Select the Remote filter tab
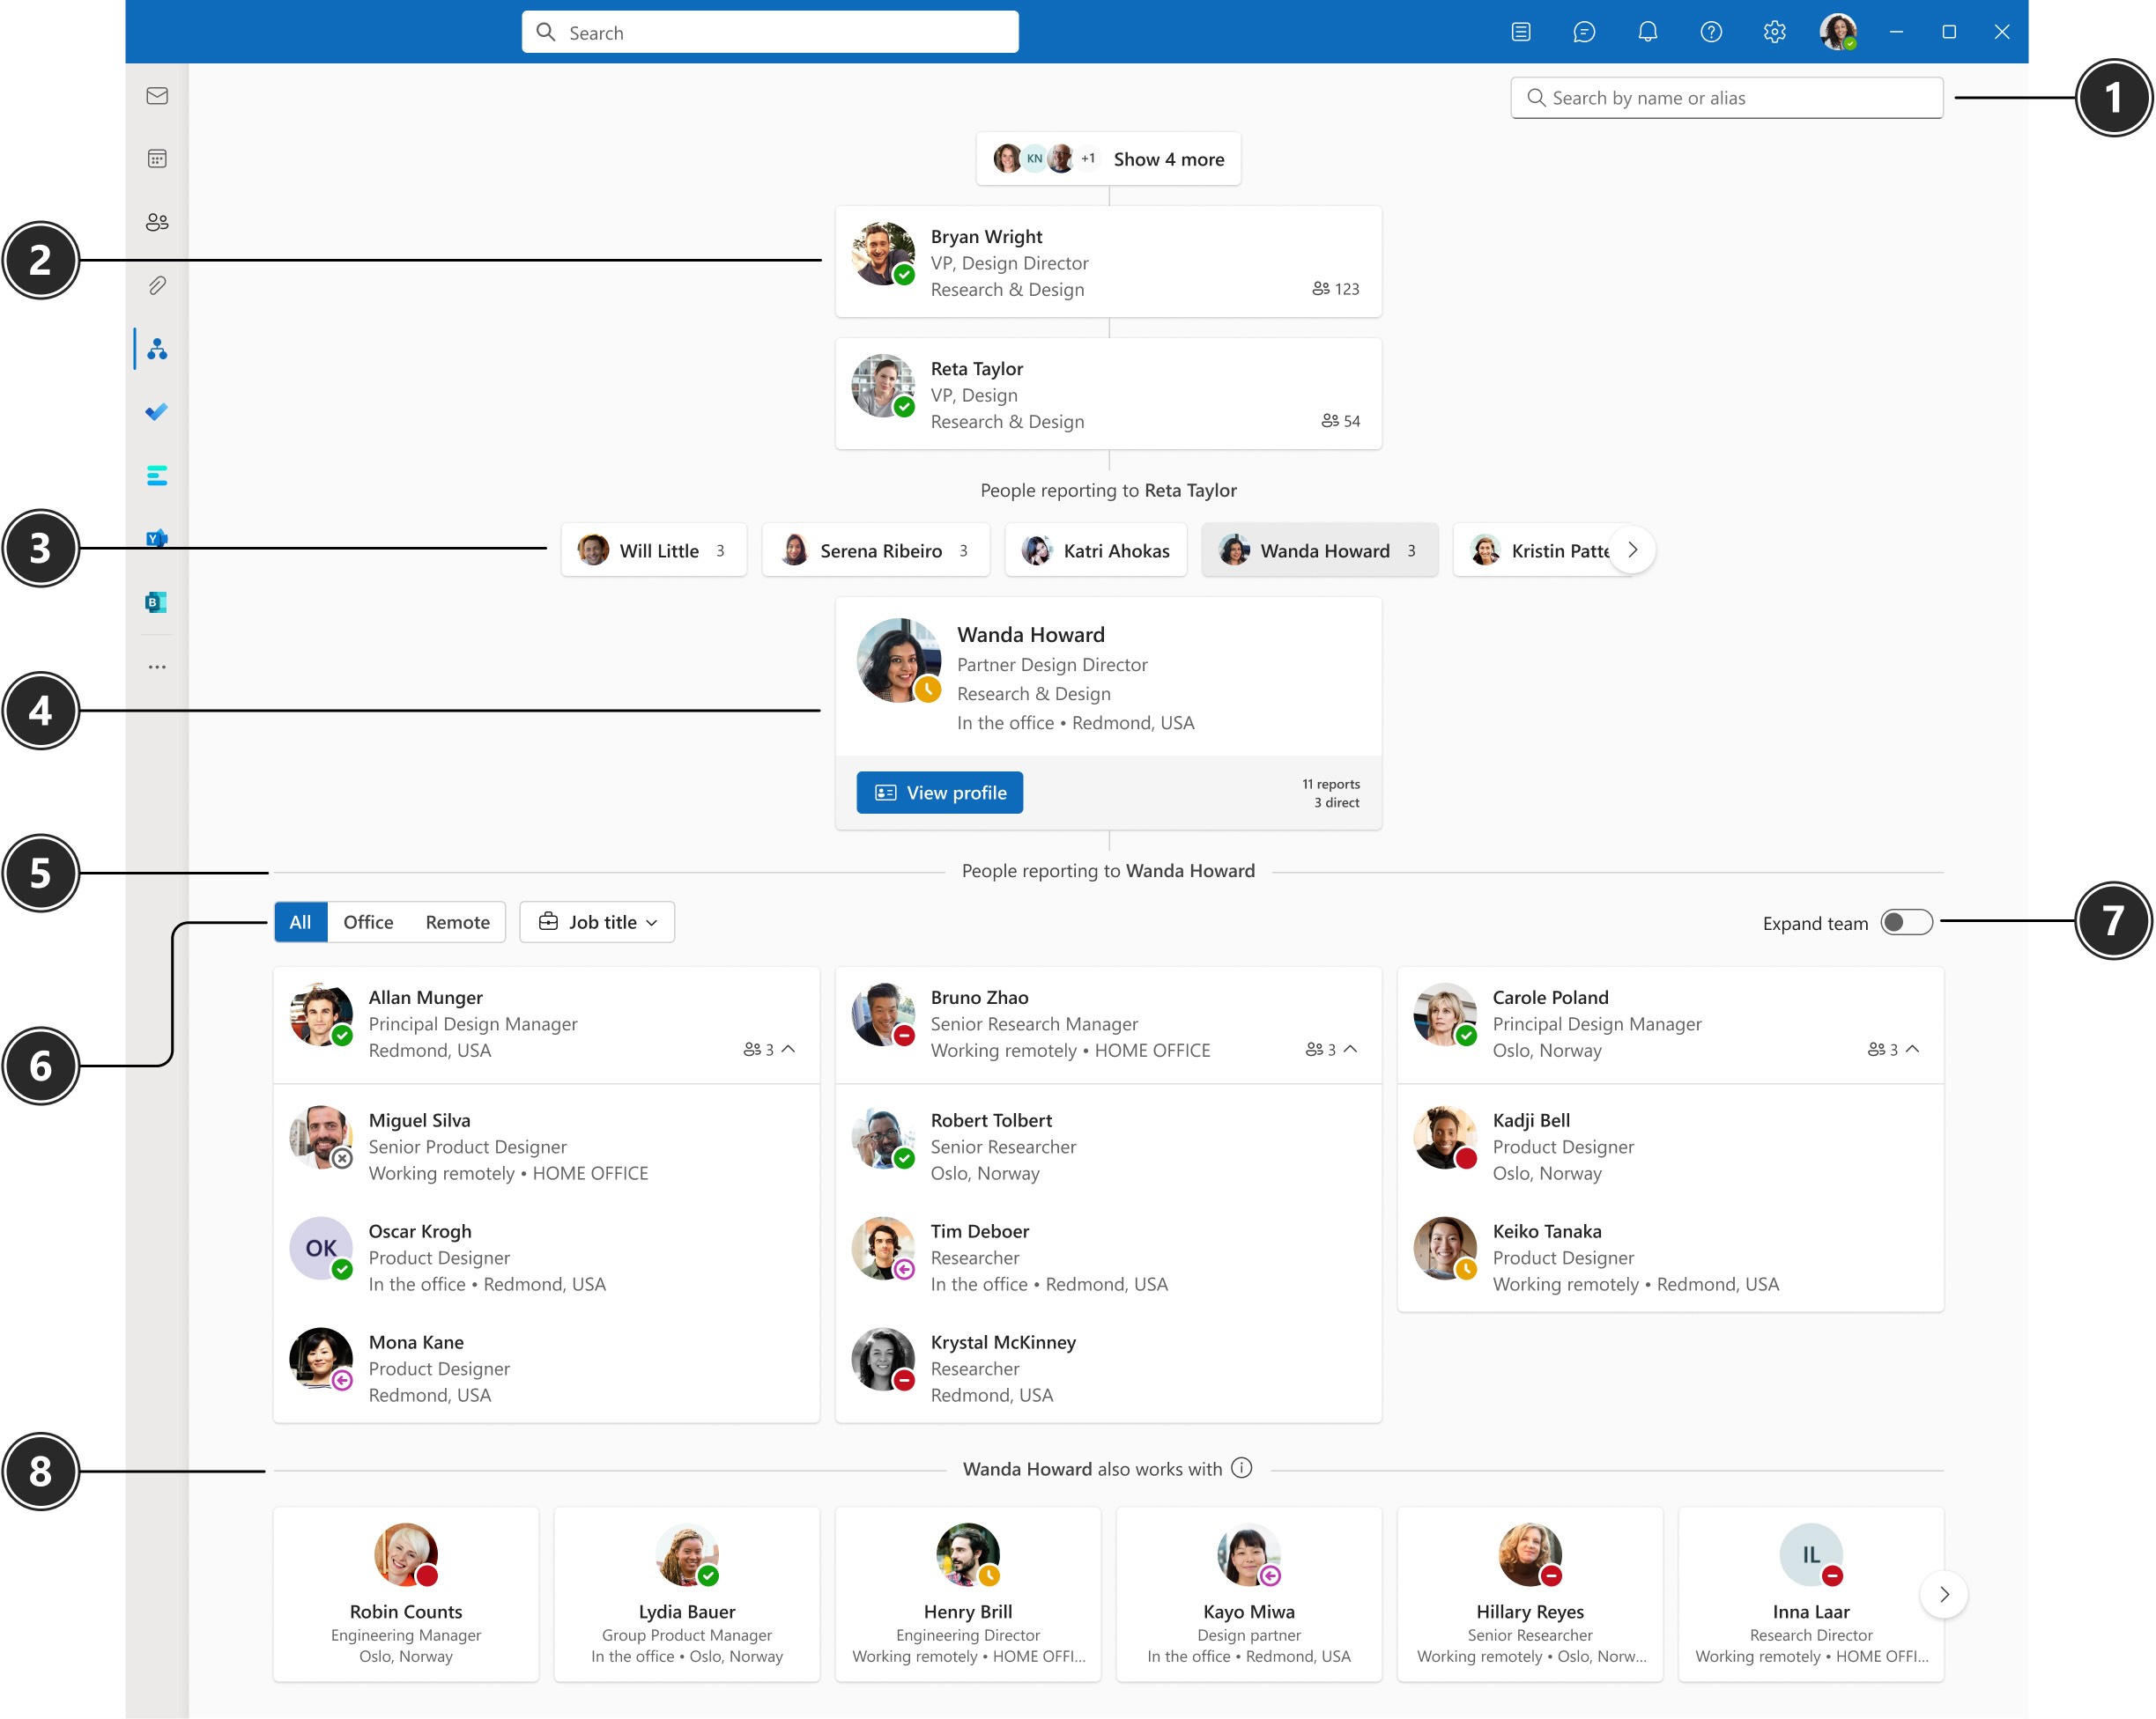 [456, 921]
